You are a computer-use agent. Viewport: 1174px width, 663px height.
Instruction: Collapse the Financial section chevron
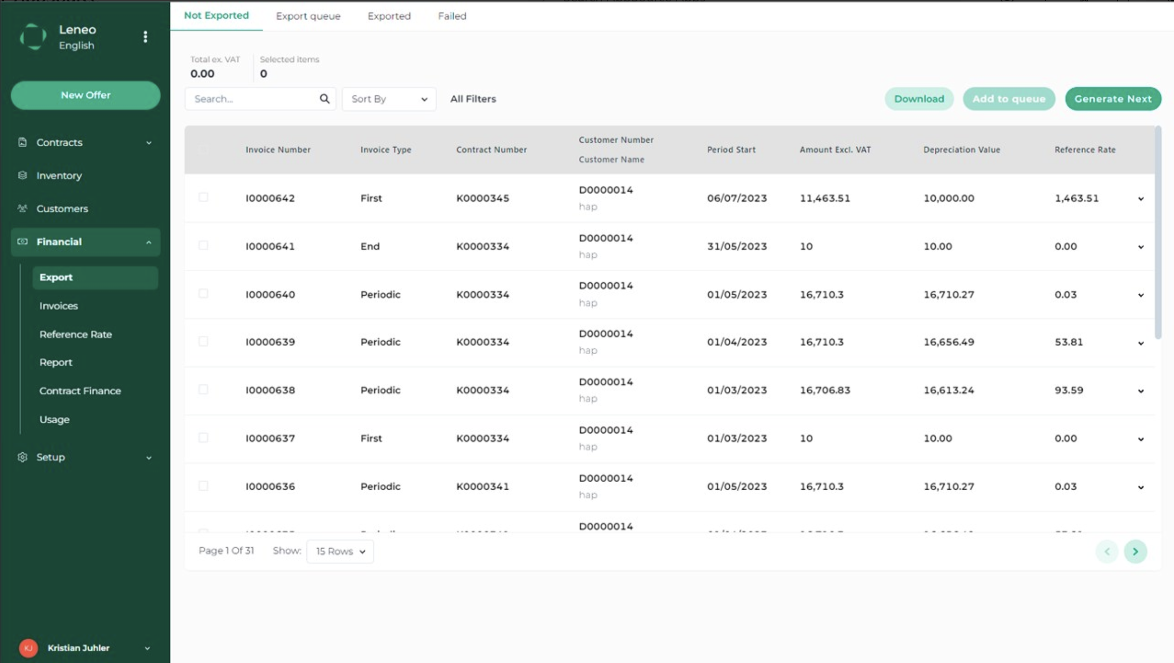149,242
